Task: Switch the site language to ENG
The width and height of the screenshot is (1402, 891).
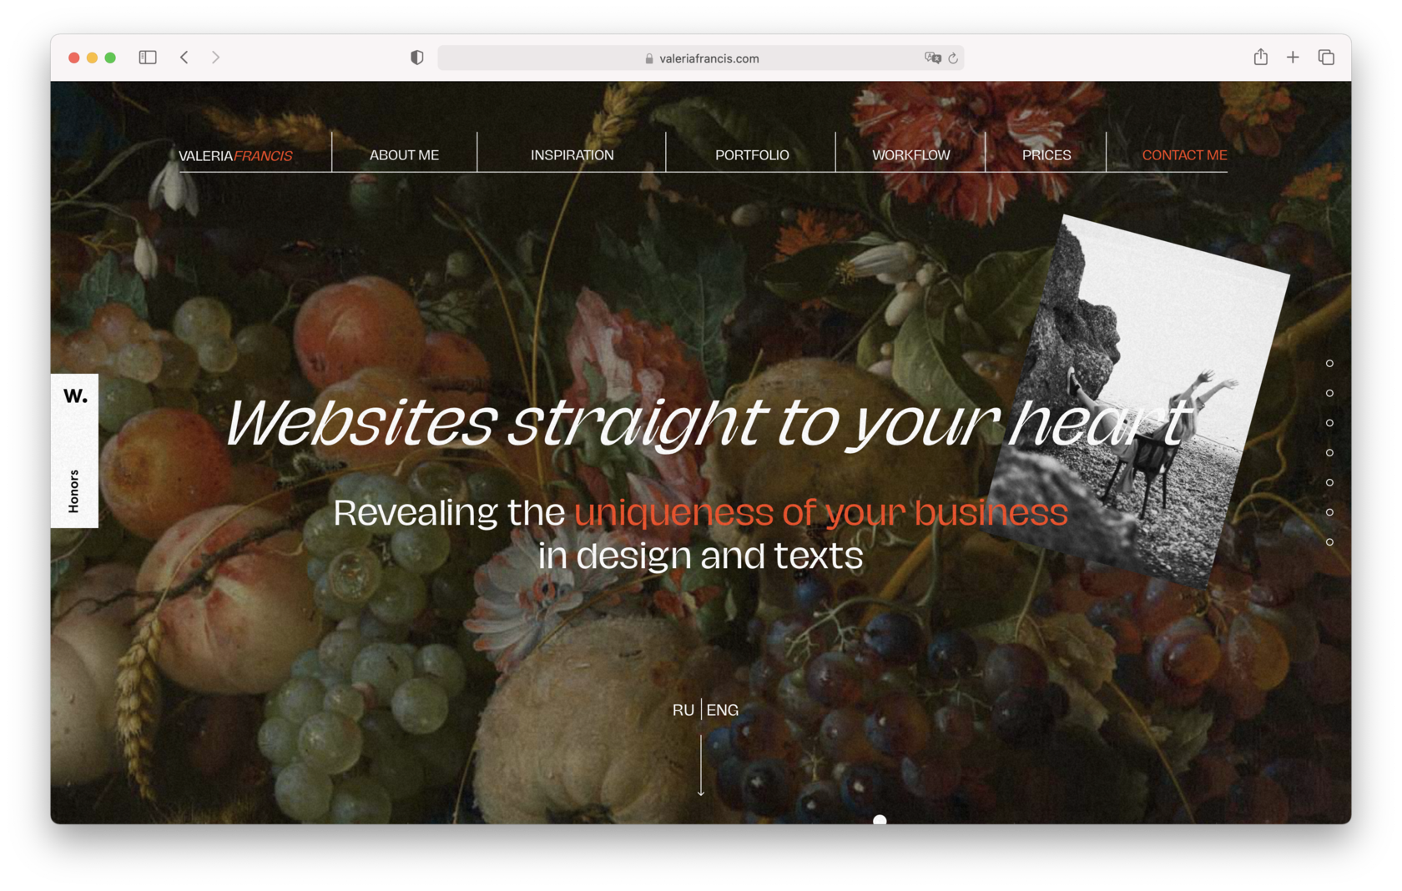Action: 723,710
